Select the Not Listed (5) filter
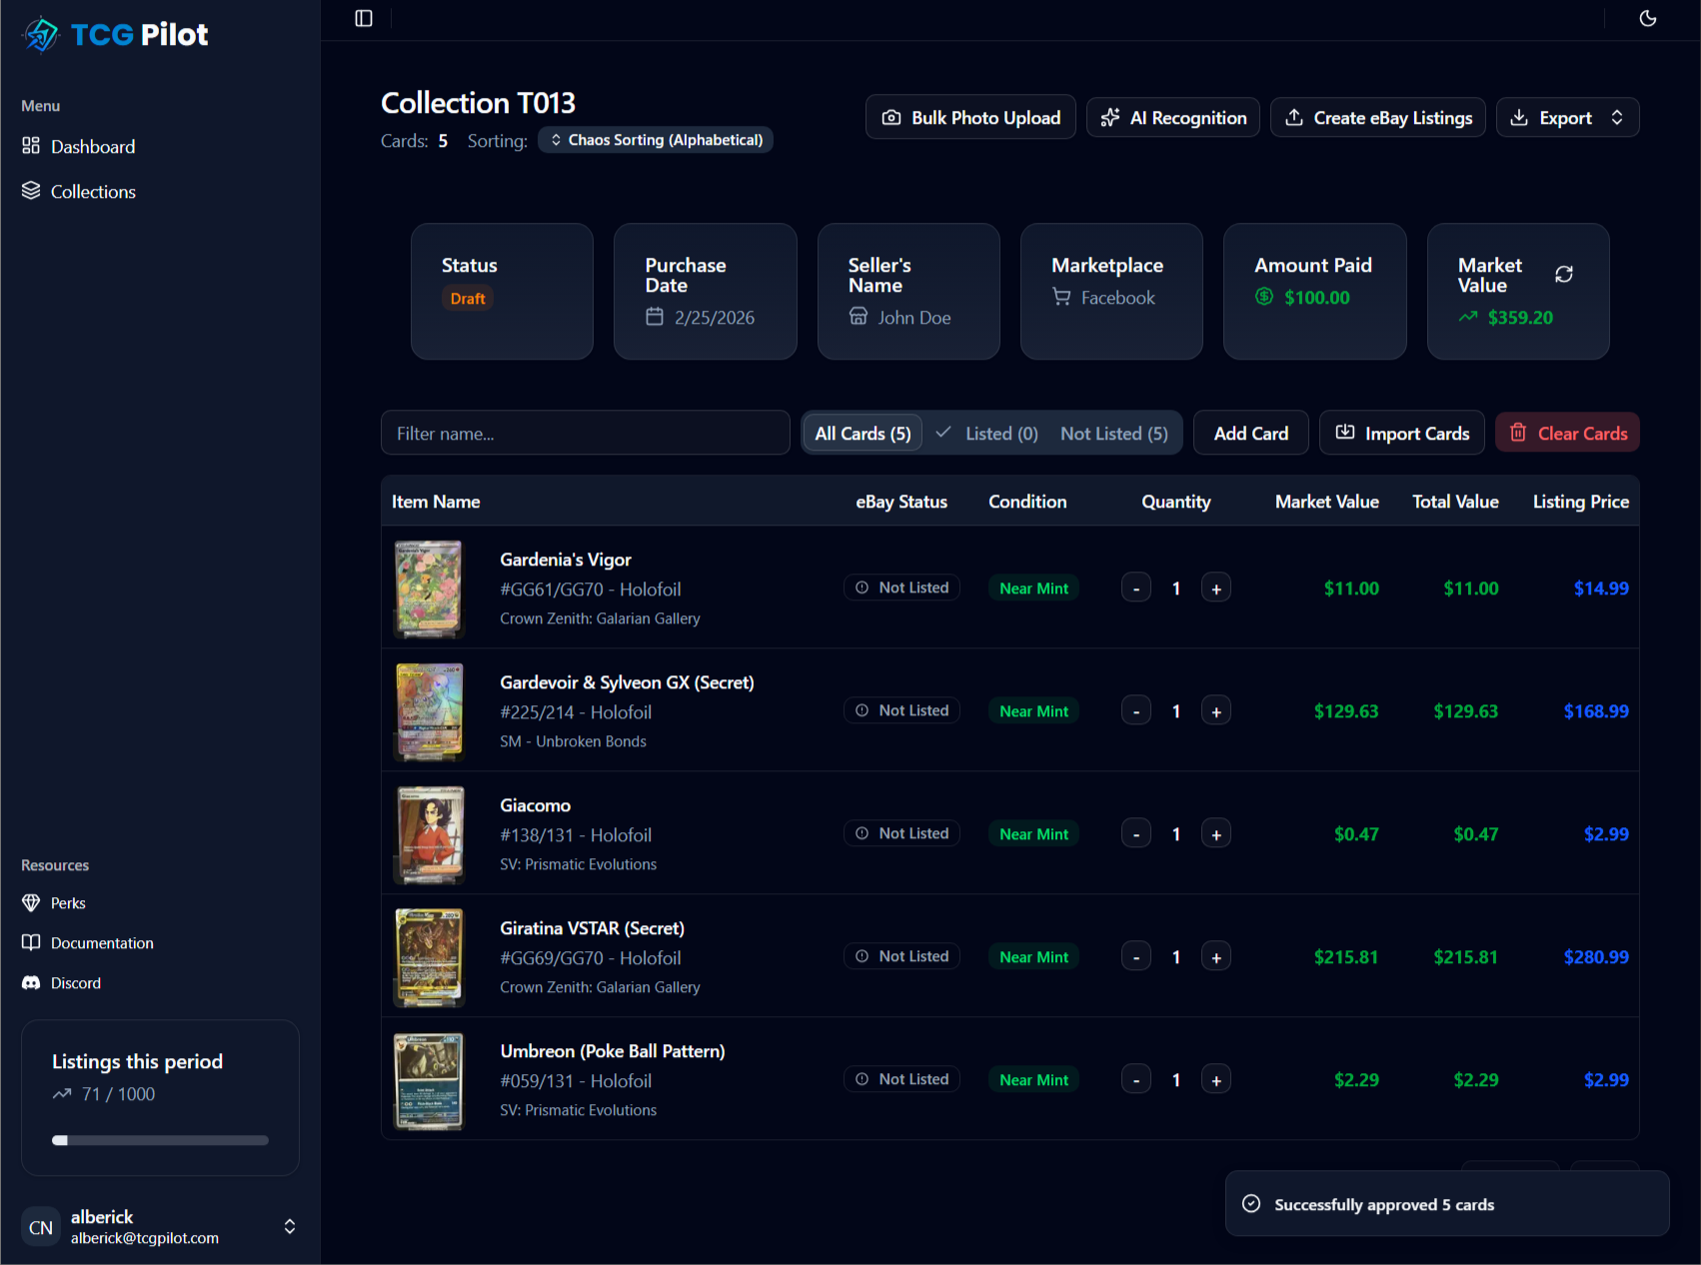1701x1265 pixels. 1113,433
